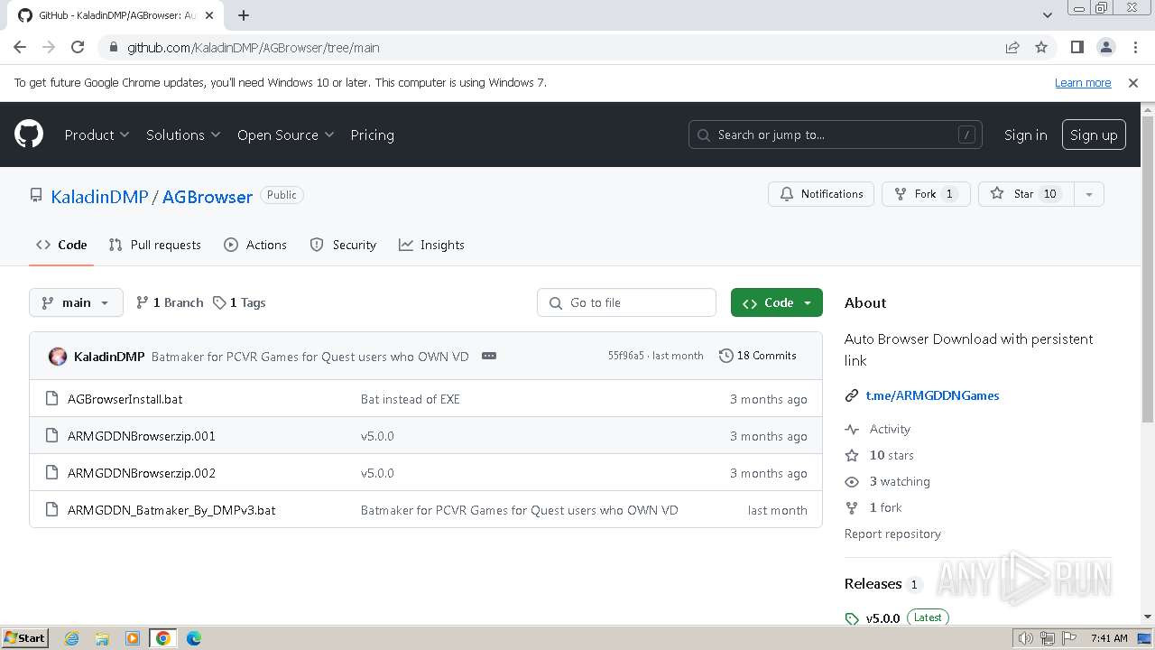1155x650 pixels.
Task: Open the ARMGDDN_Batmaker_By_DMPv3.bat file
Action: [171, 510]
